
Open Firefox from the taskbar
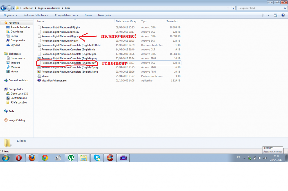coord(32,158)
